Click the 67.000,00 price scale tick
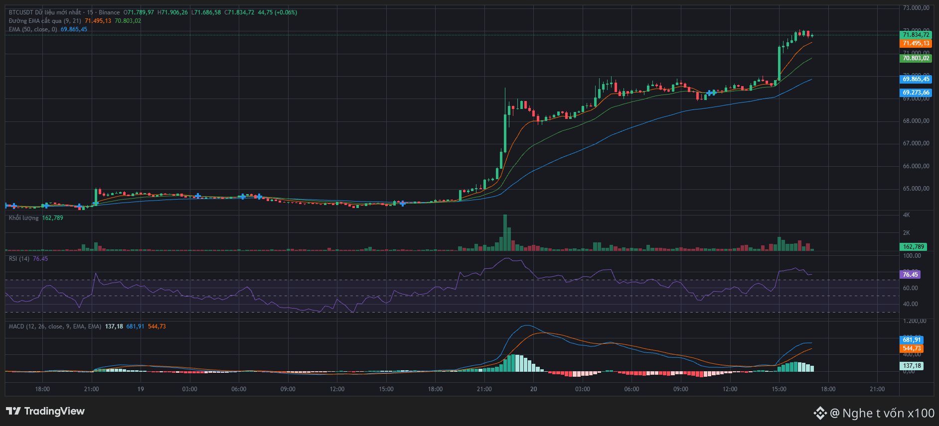Viewport: 939px width, 426px height. coord(916,143)
